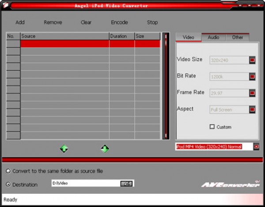Select Convert to the same folder option
Image resolution: width=265 pixels, height=207 pixels.
(8, 171)
